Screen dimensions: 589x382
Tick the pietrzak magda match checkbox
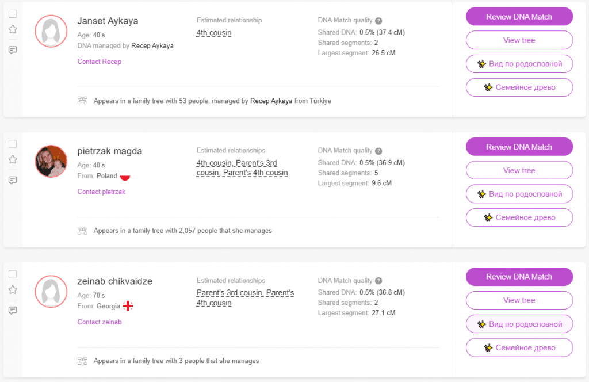(13, 144)
